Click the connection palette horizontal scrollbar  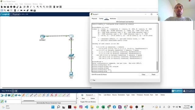29,101
